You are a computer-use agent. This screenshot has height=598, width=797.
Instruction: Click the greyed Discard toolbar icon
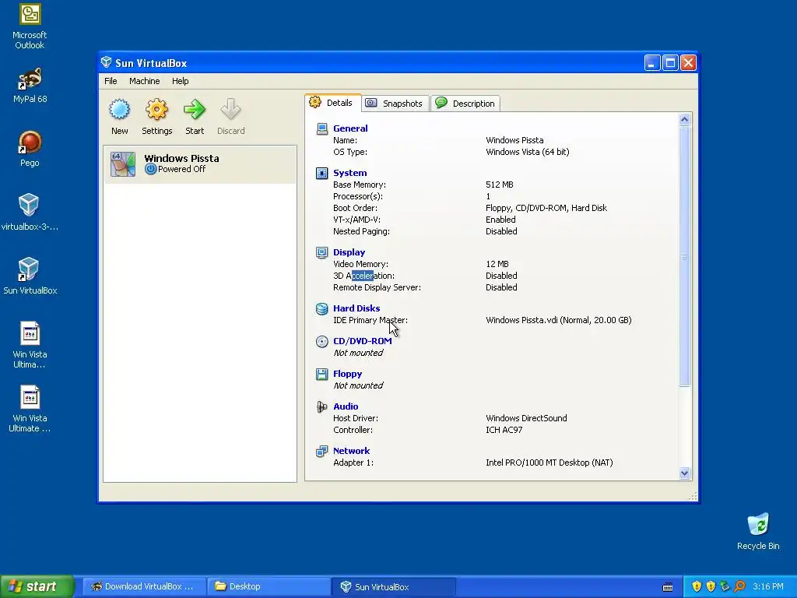tap(230, 109)
